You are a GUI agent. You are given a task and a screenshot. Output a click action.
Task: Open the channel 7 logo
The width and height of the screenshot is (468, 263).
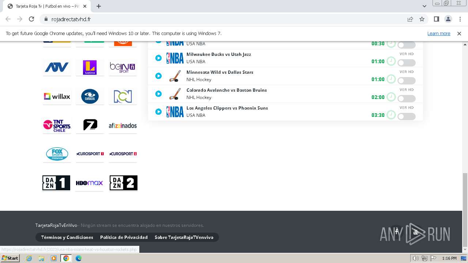[90, 125]
